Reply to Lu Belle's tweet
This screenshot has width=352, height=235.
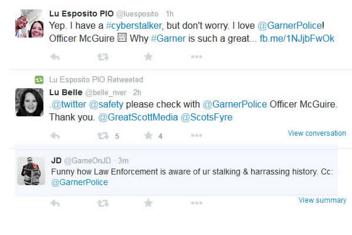click(x=55, y=136)
